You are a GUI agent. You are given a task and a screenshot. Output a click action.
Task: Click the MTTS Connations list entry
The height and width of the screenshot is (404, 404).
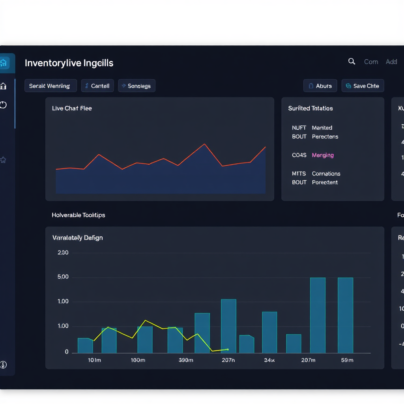pos(316,174)
